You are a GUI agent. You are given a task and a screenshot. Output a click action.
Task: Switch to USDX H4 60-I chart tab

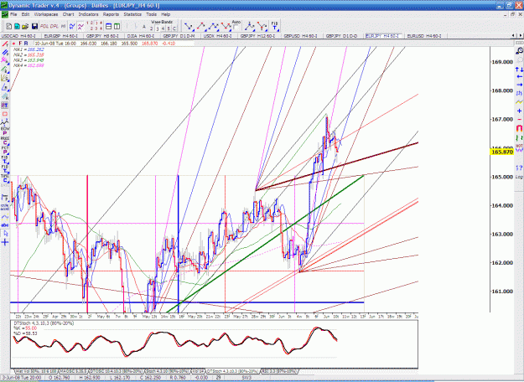(218, 36)
